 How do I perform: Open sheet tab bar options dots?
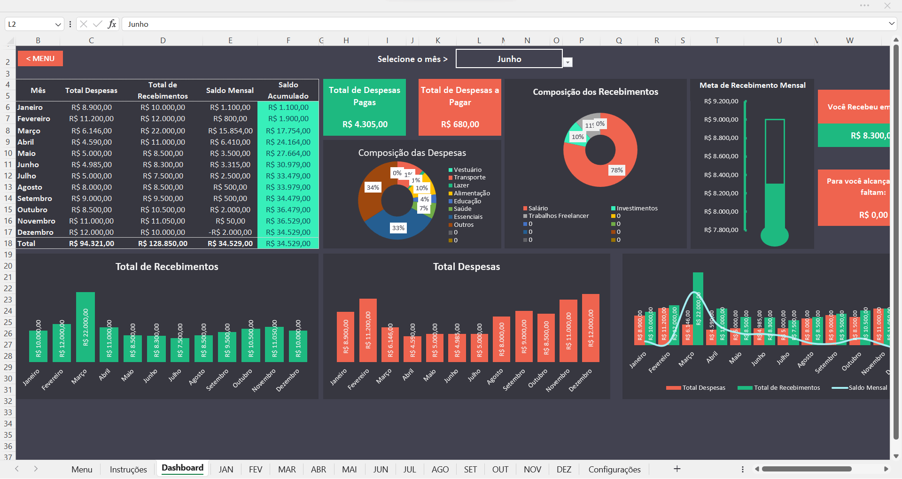tap(742, 469)
